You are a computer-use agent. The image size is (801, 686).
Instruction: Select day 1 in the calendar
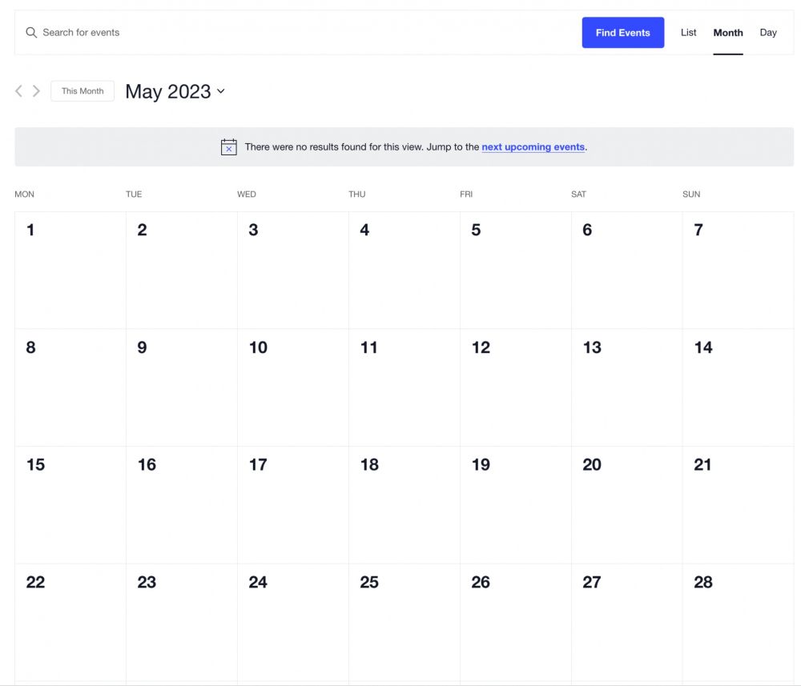30,231
